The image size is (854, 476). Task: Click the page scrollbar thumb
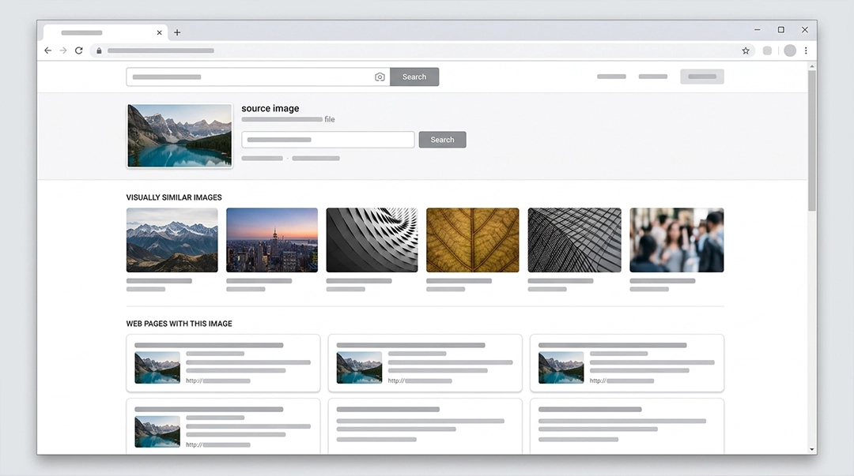(x=812, y=141)
